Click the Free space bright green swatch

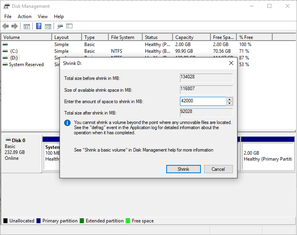[x=128, y=220]
